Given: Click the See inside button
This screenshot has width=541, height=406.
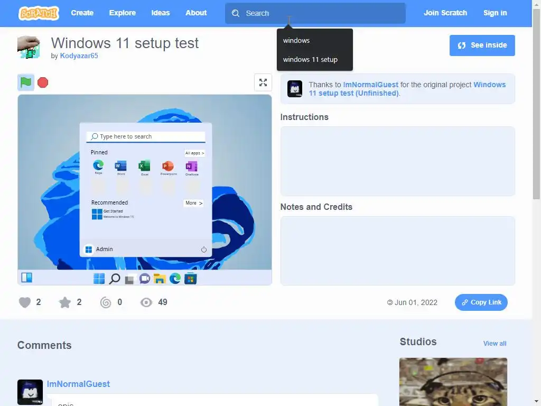Looking at the screenshot, I should [x=482, y=45].
